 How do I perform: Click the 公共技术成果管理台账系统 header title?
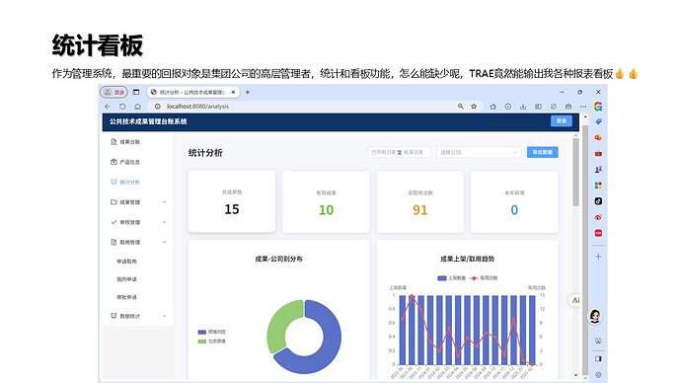click(x=148, y=121)
